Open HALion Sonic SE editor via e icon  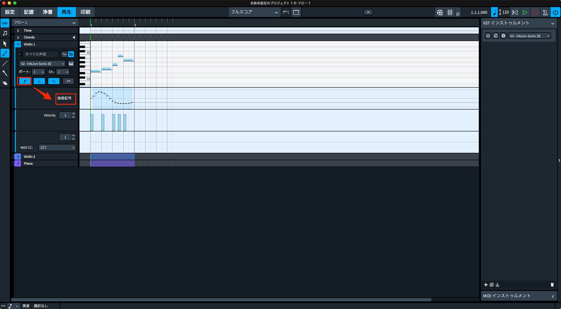click(x=495, y=36)
